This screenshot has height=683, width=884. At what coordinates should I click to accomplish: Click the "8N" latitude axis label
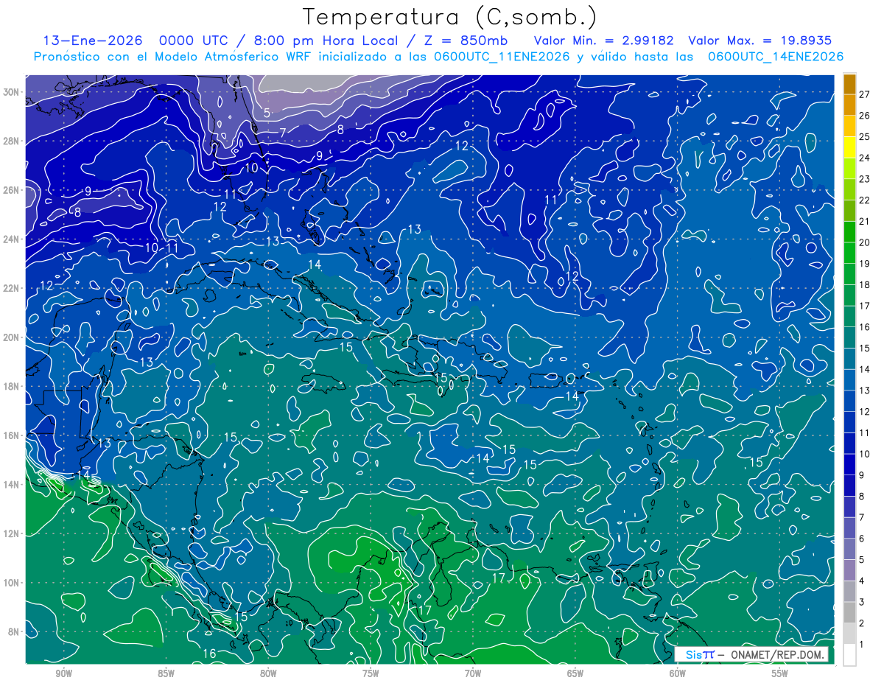[14, 632]
